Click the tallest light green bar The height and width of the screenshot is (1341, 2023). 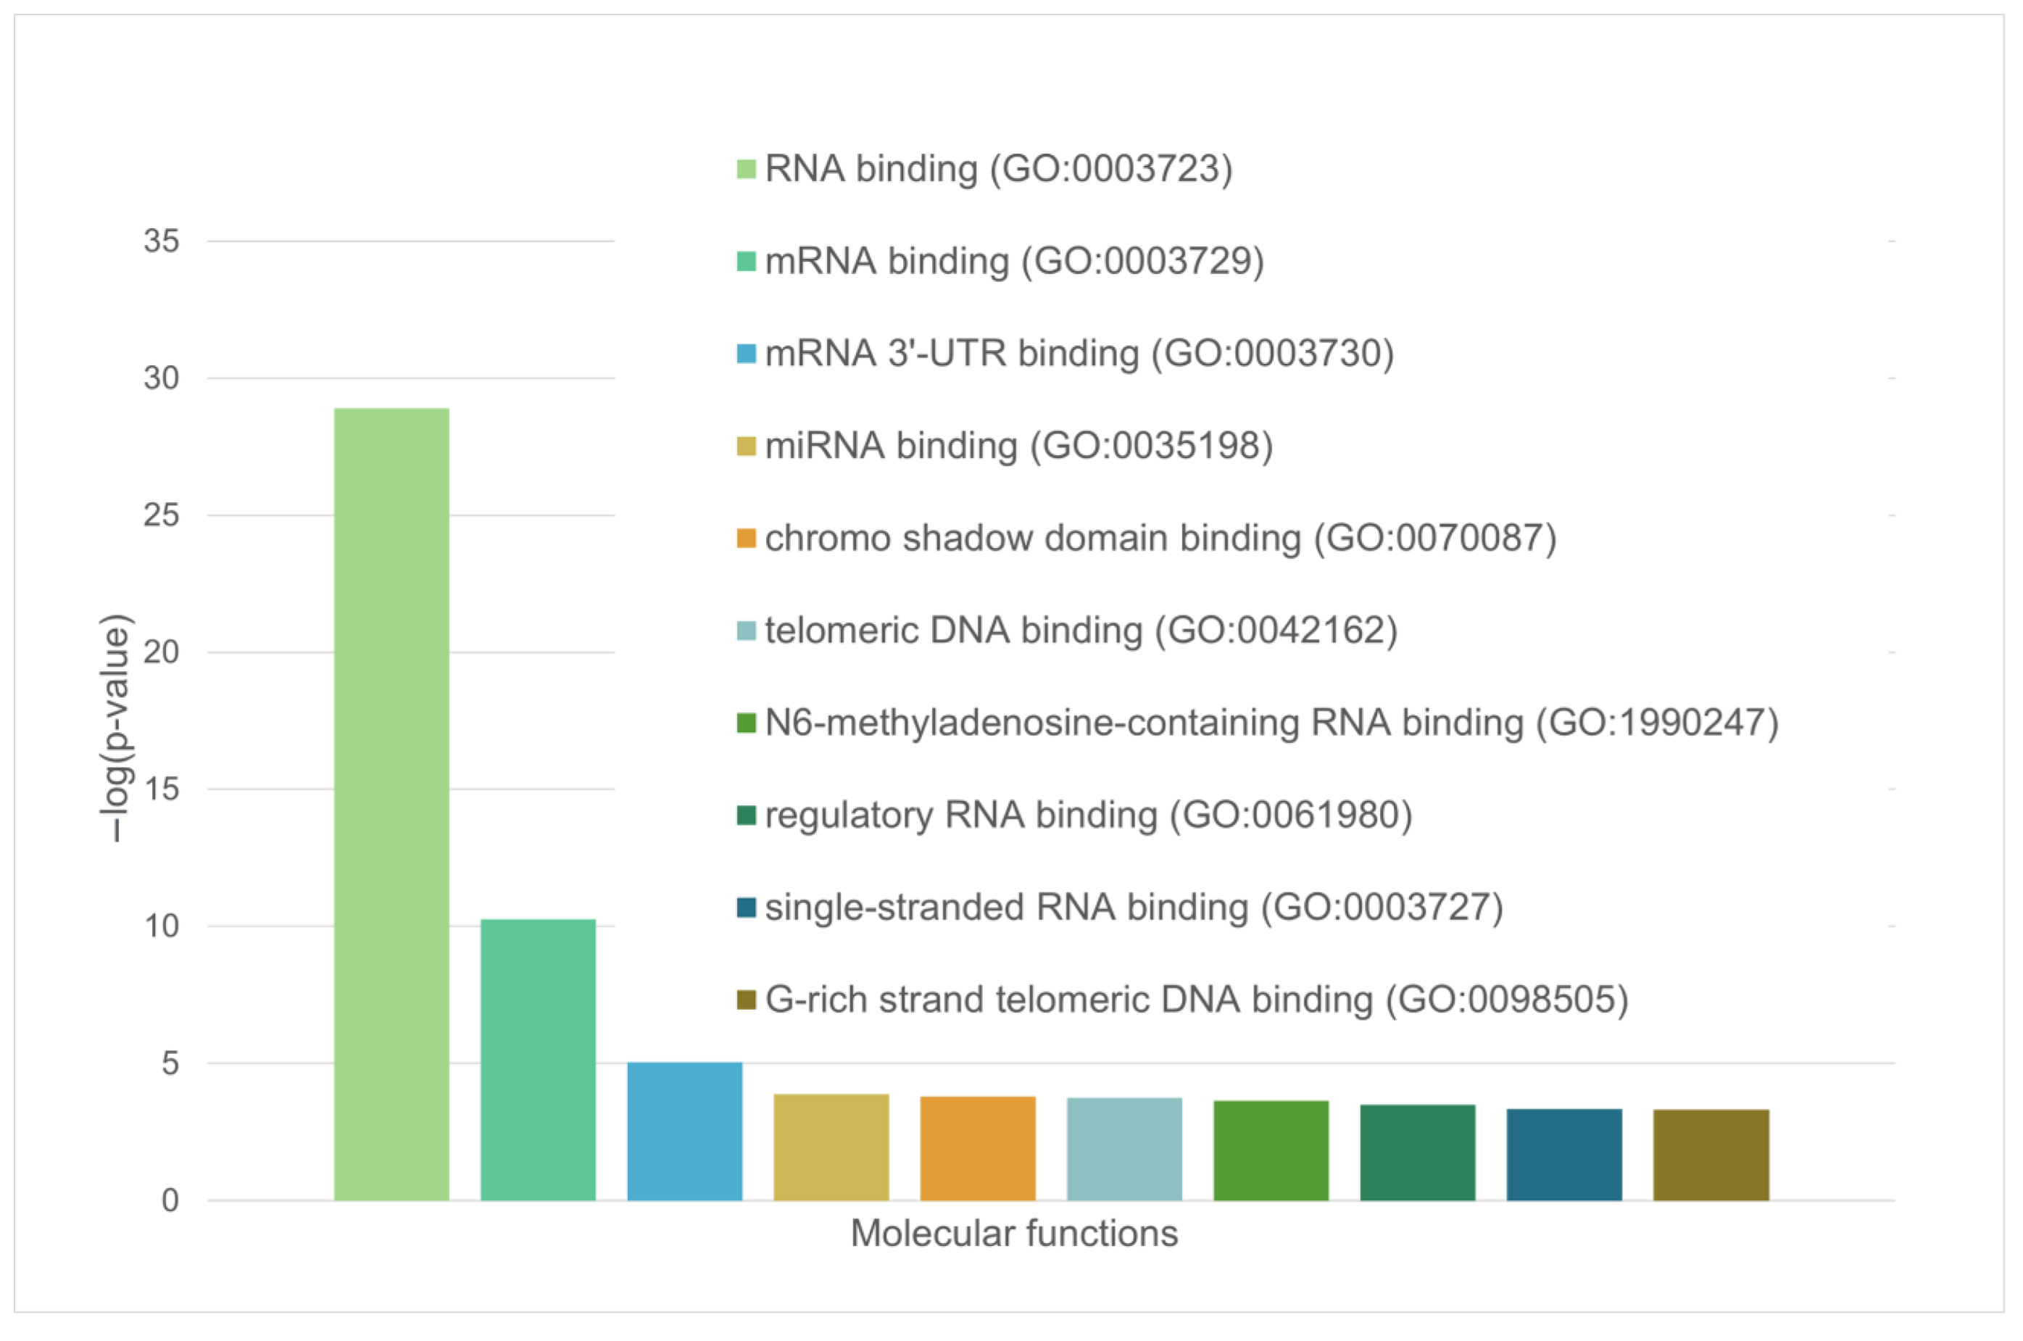(391, 804)
